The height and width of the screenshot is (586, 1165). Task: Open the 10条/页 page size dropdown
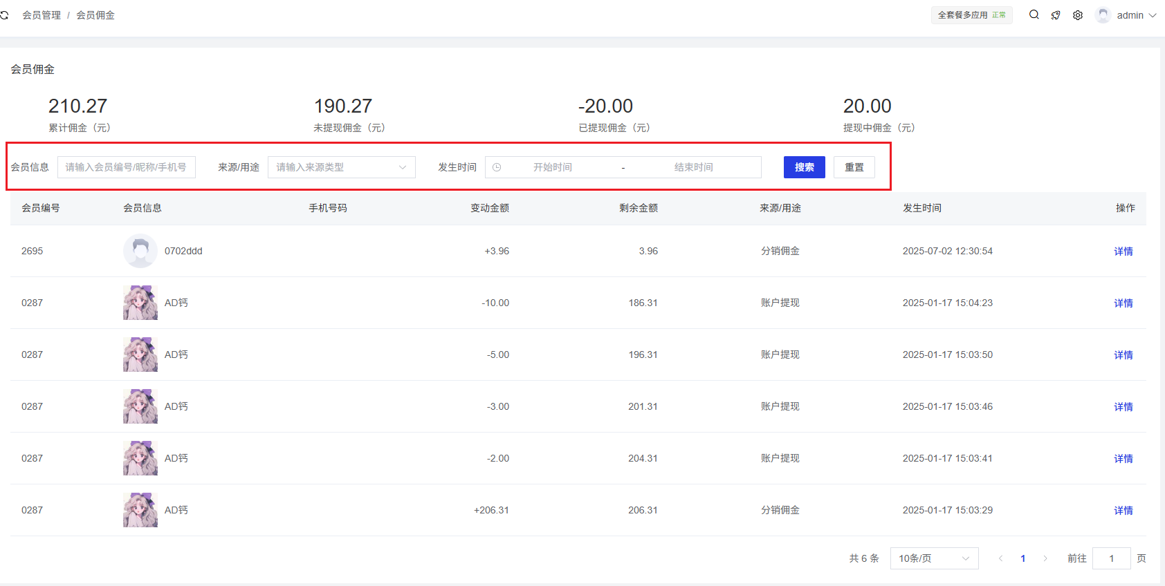(934, 558)
